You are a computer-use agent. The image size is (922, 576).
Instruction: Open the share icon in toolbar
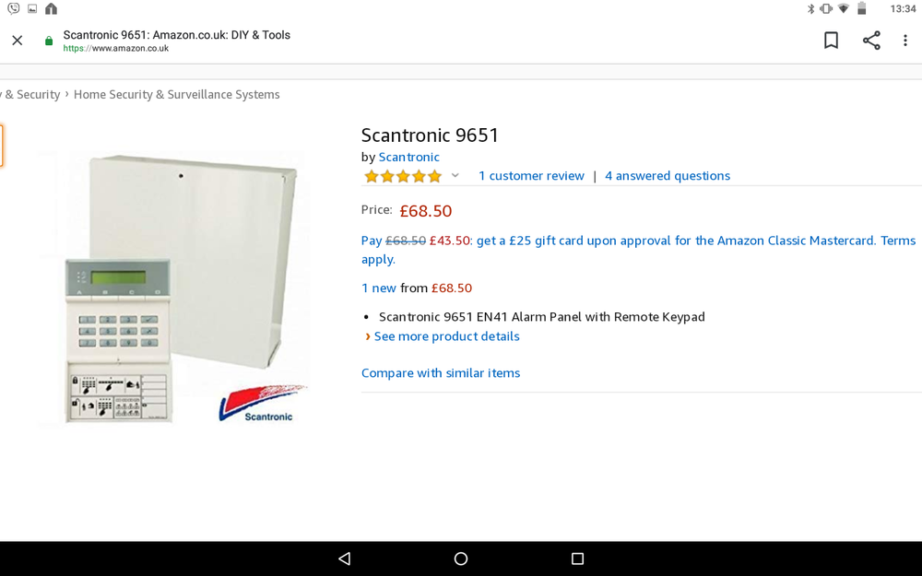point(871,40)
